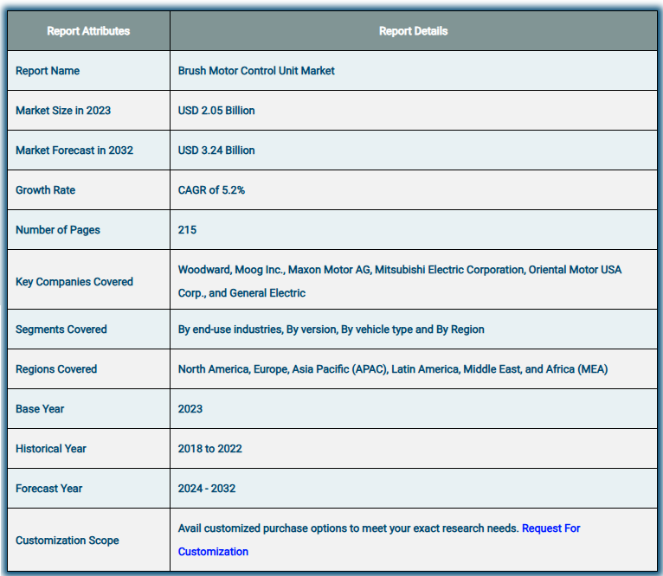Click the Regions Covered label

coord(56,369)
